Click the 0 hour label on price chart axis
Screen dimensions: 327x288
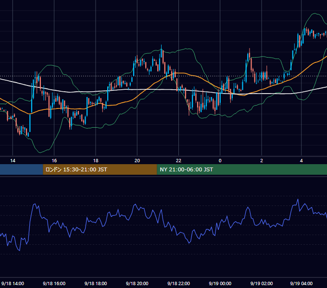[220, 161]
